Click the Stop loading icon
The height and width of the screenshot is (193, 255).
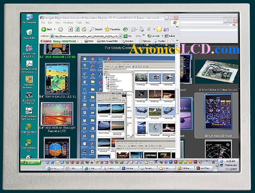(x=71, y=29)
